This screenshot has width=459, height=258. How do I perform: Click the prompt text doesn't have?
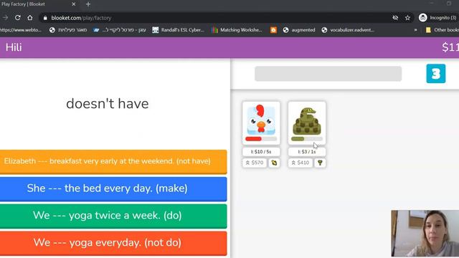[x=108, y=104]
